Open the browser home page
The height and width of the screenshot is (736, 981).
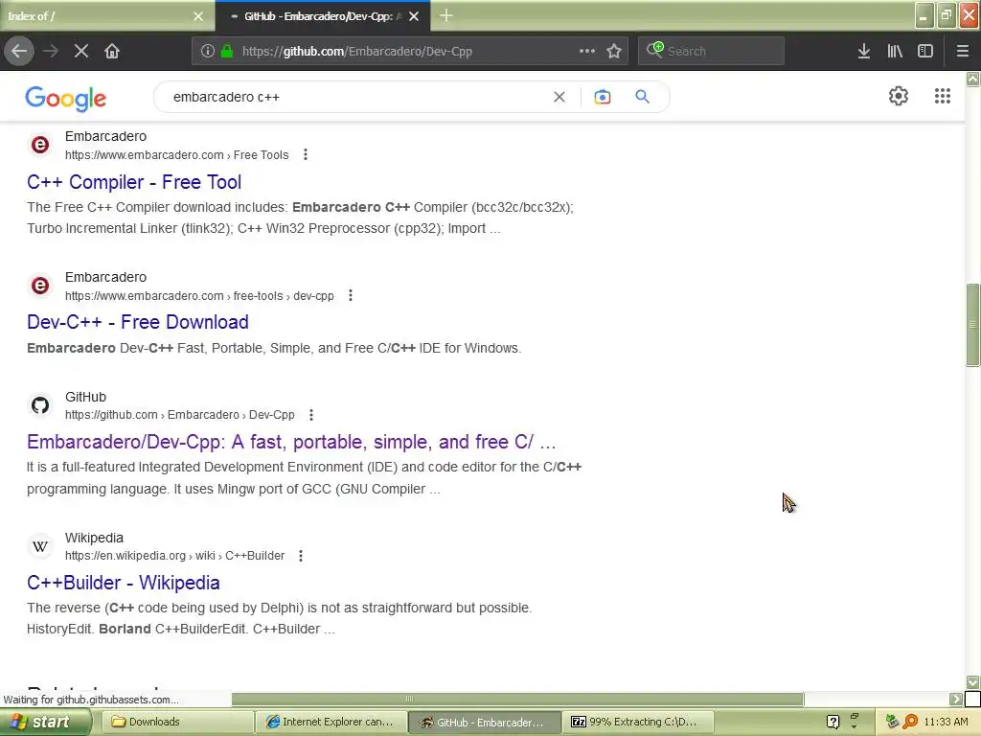point(112,51)
